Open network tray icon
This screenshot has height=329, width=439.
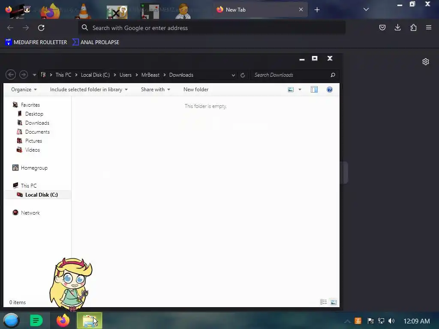click(381, 321)
